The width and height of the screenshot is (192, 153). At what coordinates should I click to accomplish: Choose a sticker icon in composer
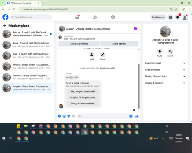(x=69, y=116)
